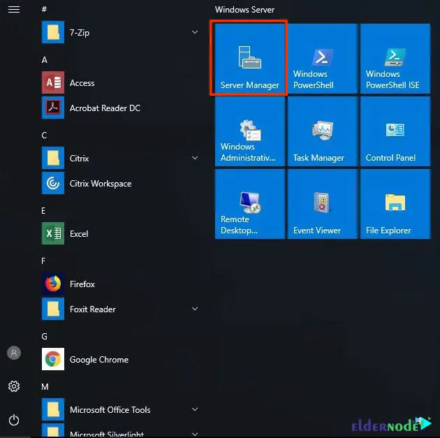Click the Microsoft Office Tools folder icon
The image size is (440, 438).
53,409
